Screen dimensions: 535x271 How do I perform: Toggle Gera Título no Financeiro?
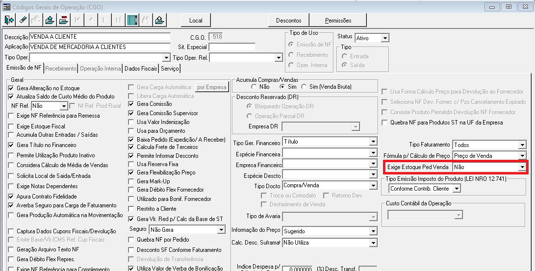pyautogui.click(x=11, y=145)
